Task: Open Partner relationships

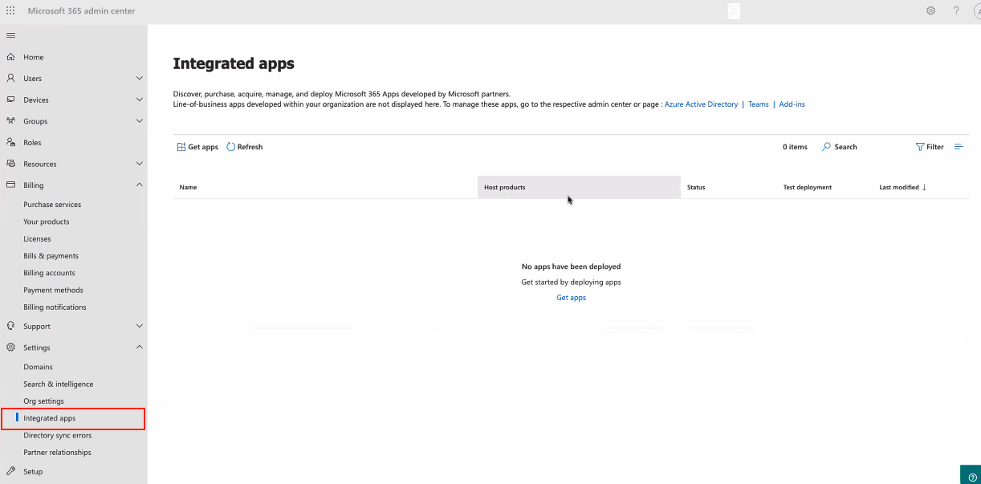Action: 57,453
